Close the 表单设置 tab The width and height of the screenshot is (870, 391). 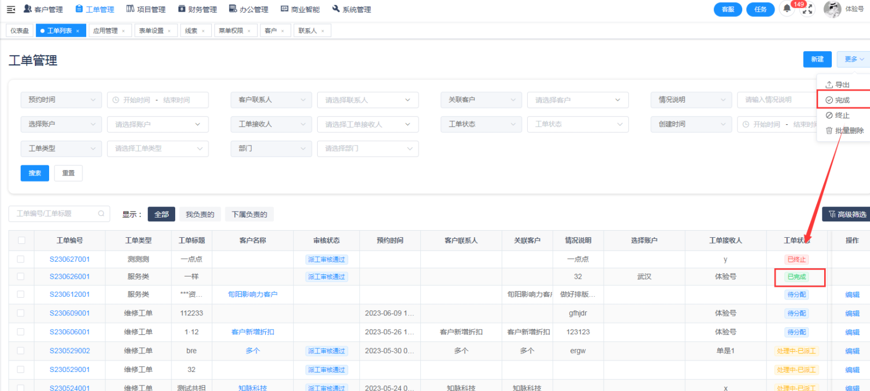pos(169,31)
